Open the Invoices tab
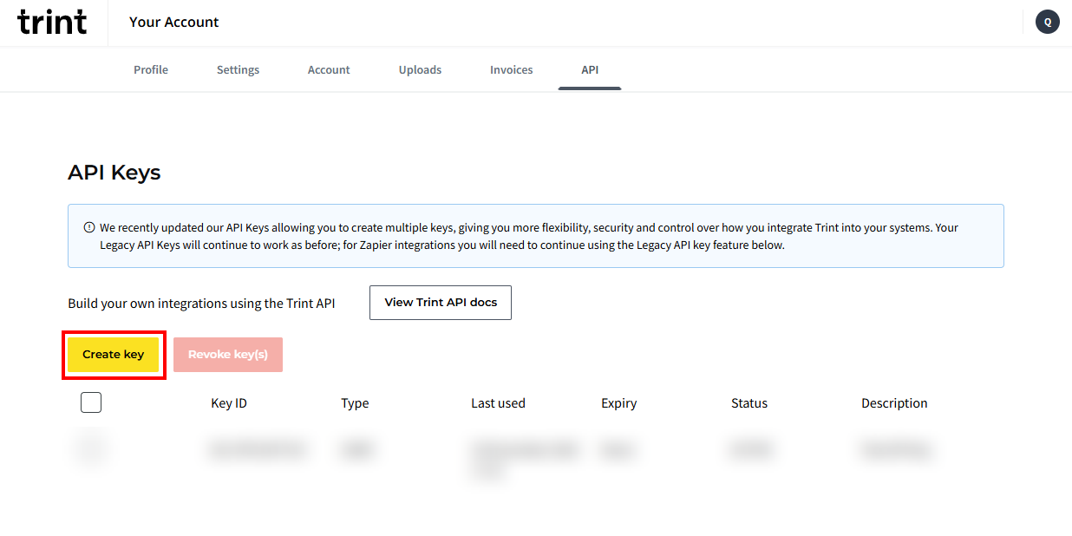Viewport: 1072px width, 536px height. [511, 69]
